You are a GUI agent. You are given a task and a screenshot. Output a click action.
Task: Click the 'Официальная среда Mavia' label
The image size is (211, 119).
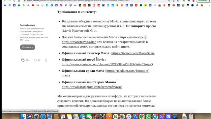(x=83, y=71)
